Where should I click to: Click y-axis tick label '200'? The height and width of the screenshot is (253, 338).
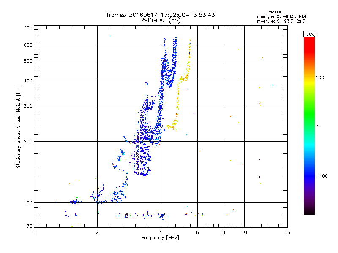[28, 142]
